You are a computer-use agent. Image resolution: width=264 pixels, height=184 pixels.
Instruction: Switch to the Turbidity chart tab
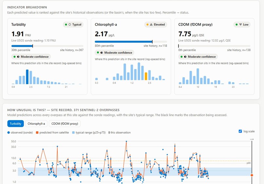pyautogui.click(x=15, y=123)
